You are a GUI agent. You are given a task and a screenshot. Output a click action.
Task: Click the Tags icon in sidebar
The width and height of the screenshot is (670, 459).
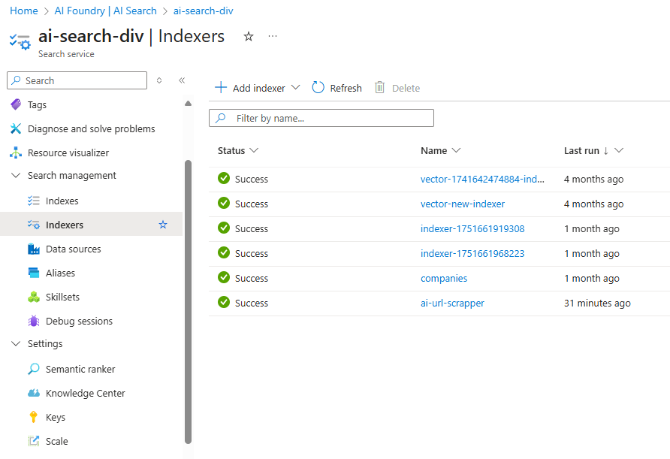16,104
